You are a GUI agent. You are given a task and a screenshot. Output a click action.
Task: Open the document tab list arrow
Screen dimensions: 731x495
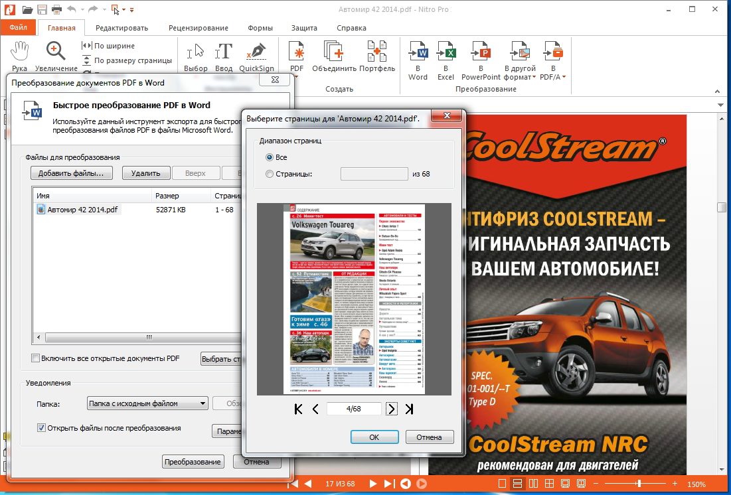721,106
